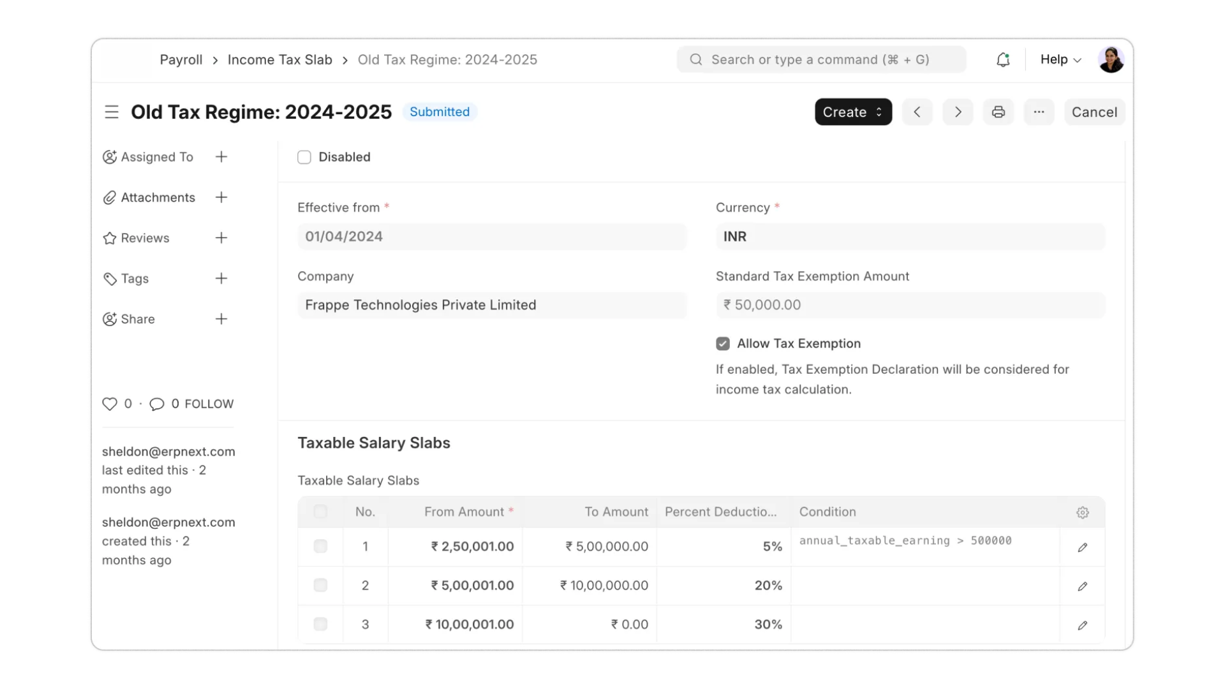
Task: Click the search magnifier icon
Action: click(695, 59)
